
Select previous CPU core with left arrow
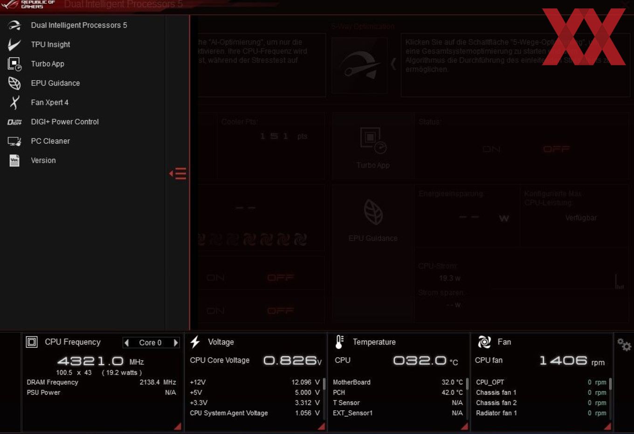126,343
